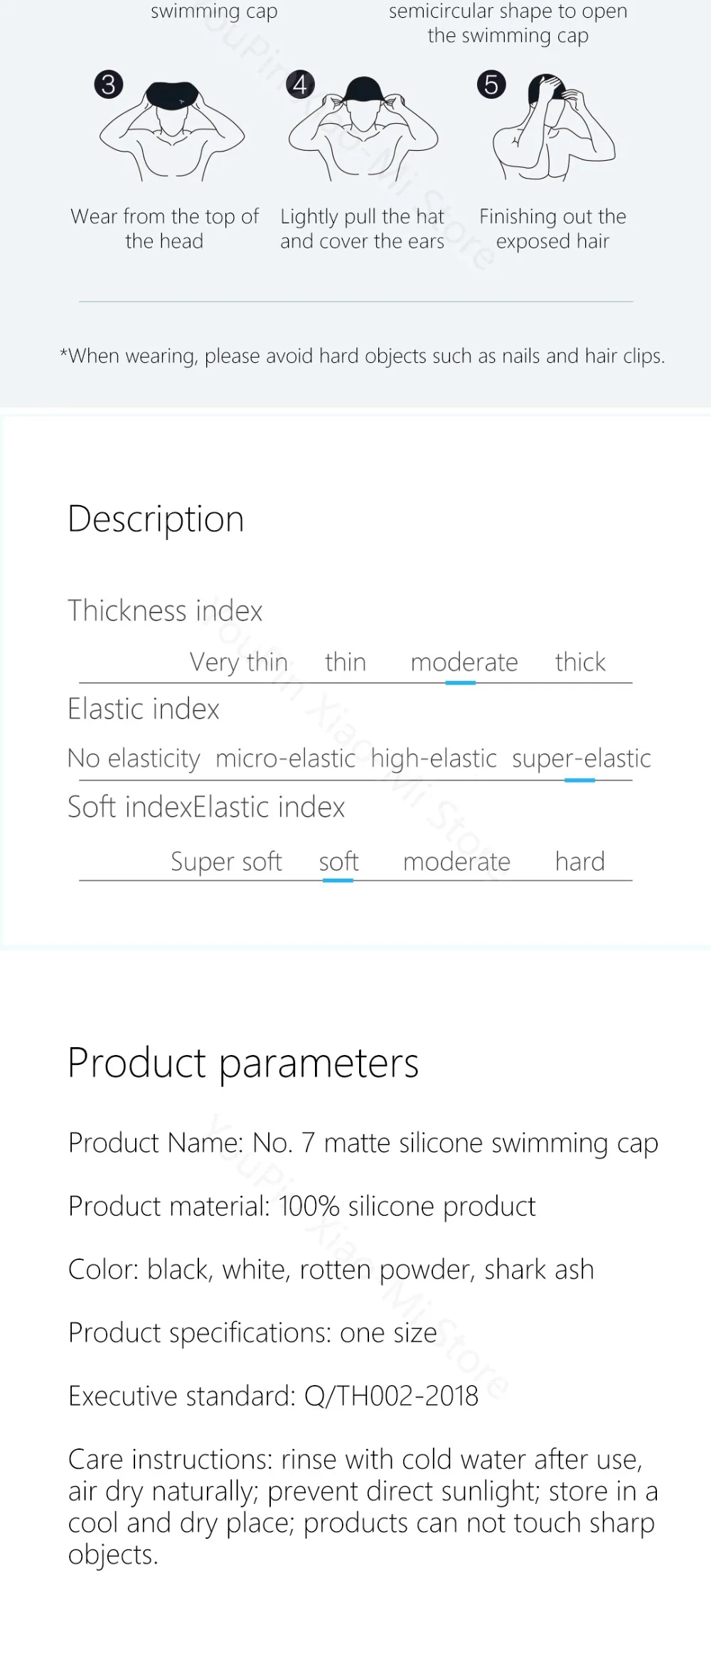Click the Product Name line text
This screenshot has width=711, height=1659.
click(363, 1143)
